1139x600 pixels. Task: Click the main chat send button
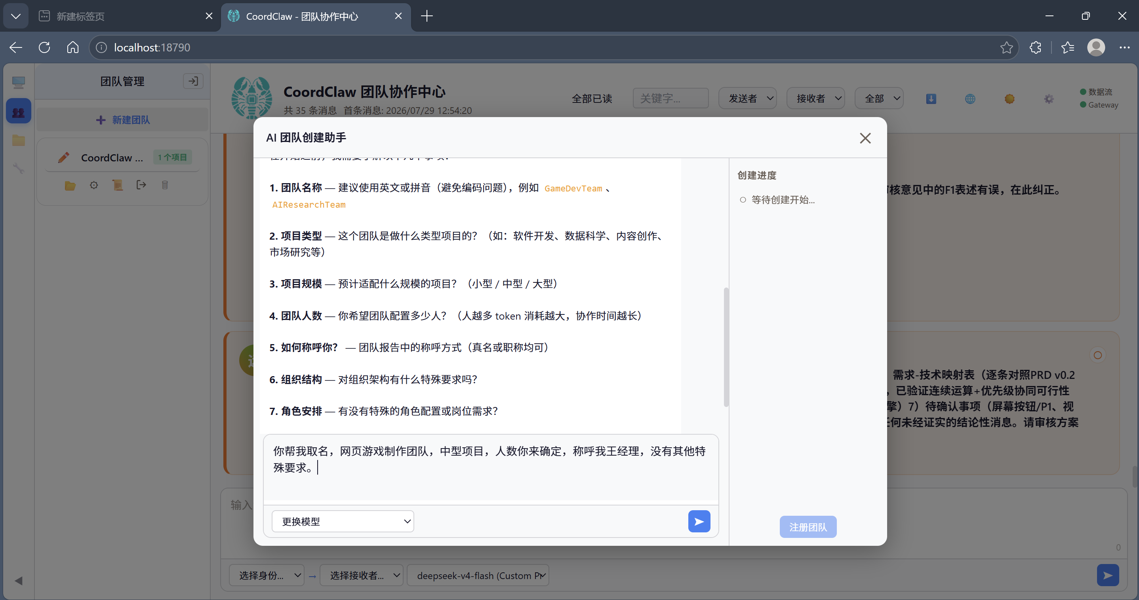pos(1108,575)
